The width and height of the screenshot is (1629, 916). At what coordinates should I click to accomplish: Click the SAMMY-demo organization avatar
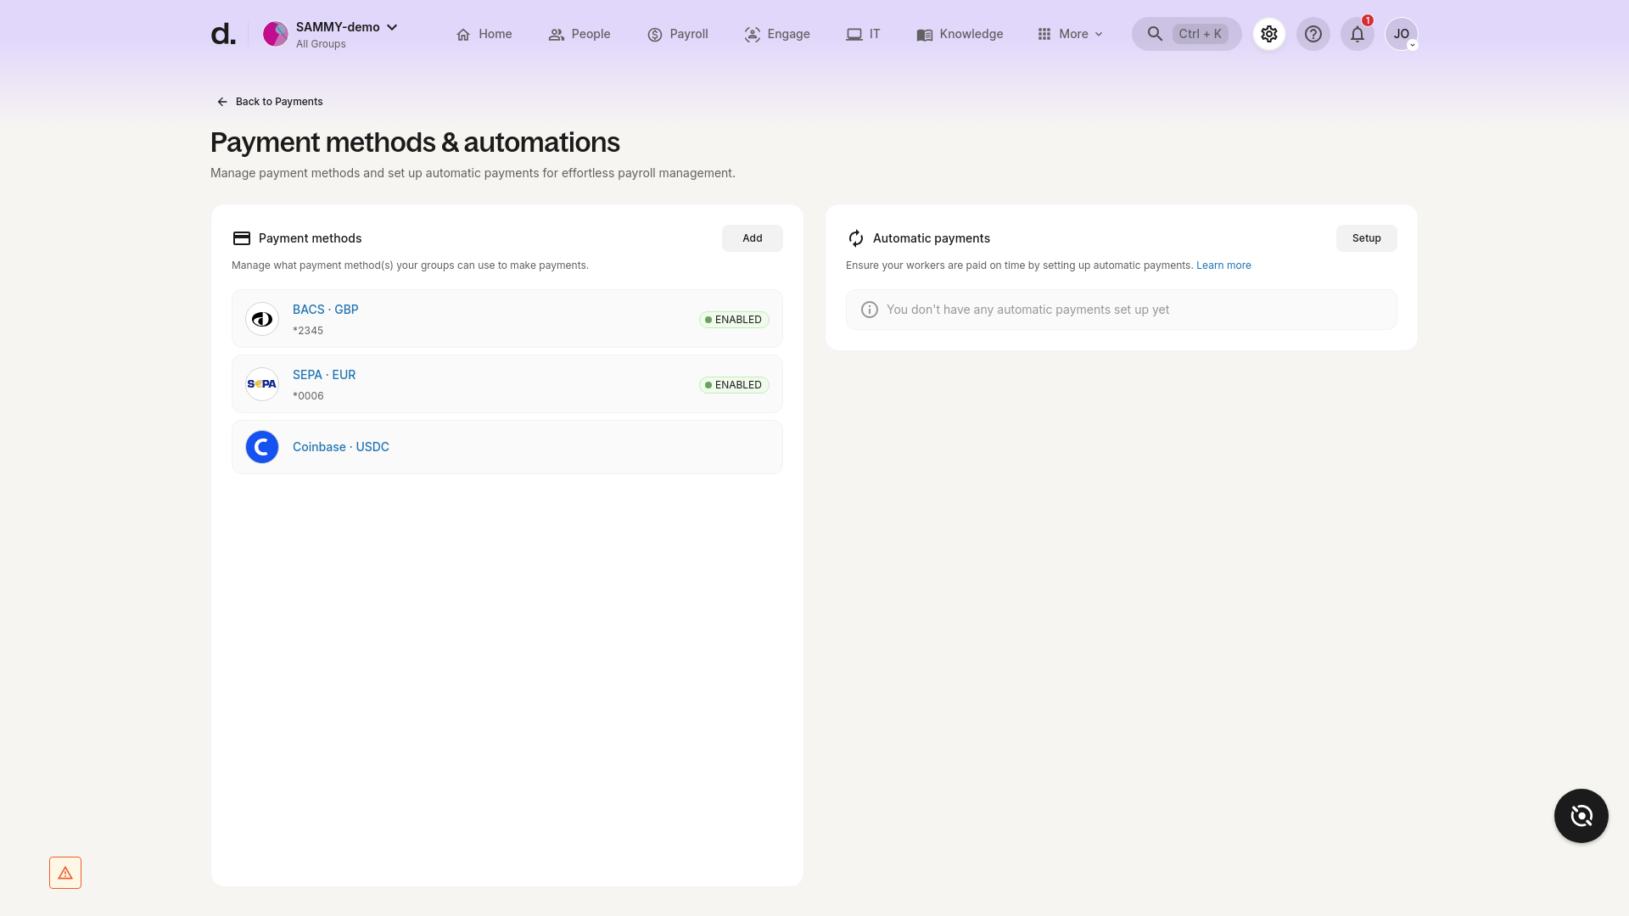coord(276,34)
